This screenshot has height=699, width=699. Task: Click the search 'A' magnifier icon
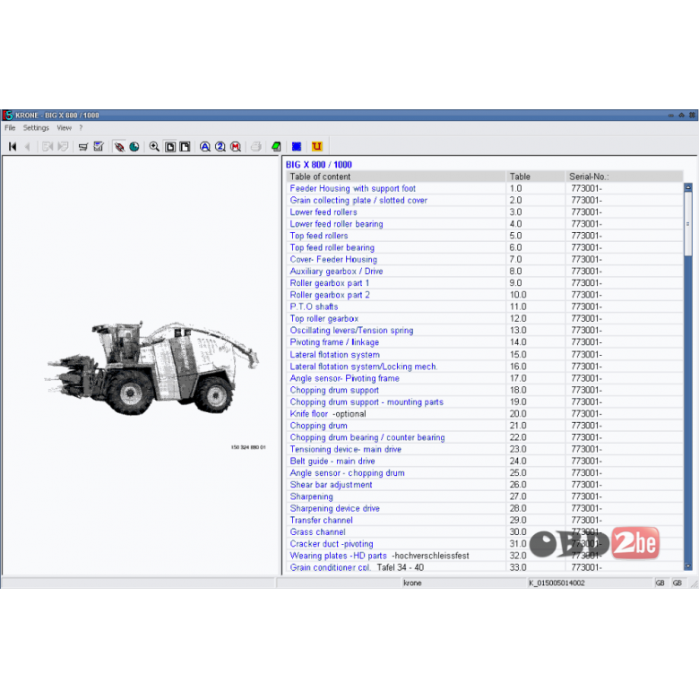[x=205, y=146]
